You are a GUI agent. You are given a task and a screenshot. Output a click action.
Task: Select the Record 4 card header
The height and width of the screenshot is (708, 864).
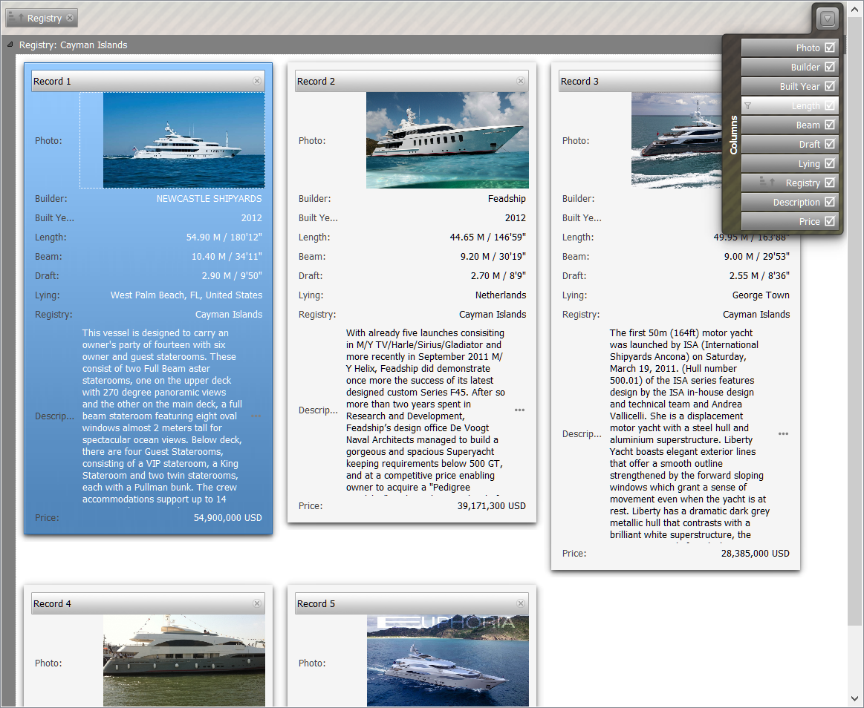[x=149, y=603]
